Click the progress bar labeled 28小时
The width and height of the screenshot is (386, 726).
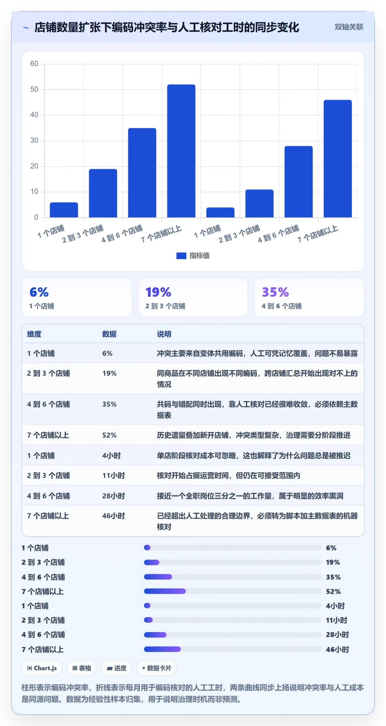point(232,634)
